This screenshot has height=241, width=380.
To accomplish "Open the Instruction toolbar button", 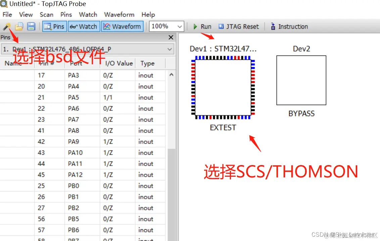I will point(289,26).
